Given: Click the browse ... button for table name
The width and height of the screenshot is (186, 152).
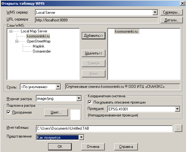Looking at the screenshot, I should (178, 128).
